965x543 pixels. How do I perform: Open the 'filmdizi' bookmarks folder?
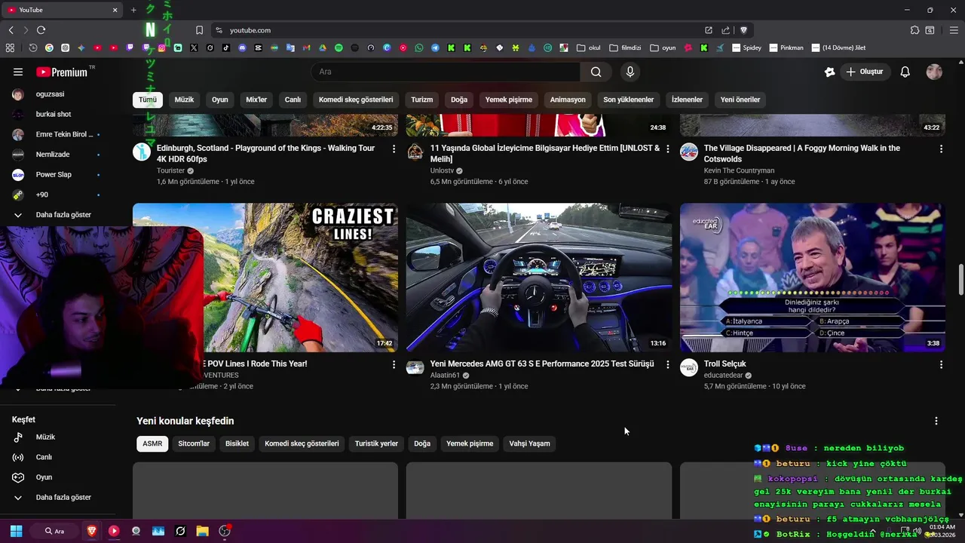click(x=625, y=48)
